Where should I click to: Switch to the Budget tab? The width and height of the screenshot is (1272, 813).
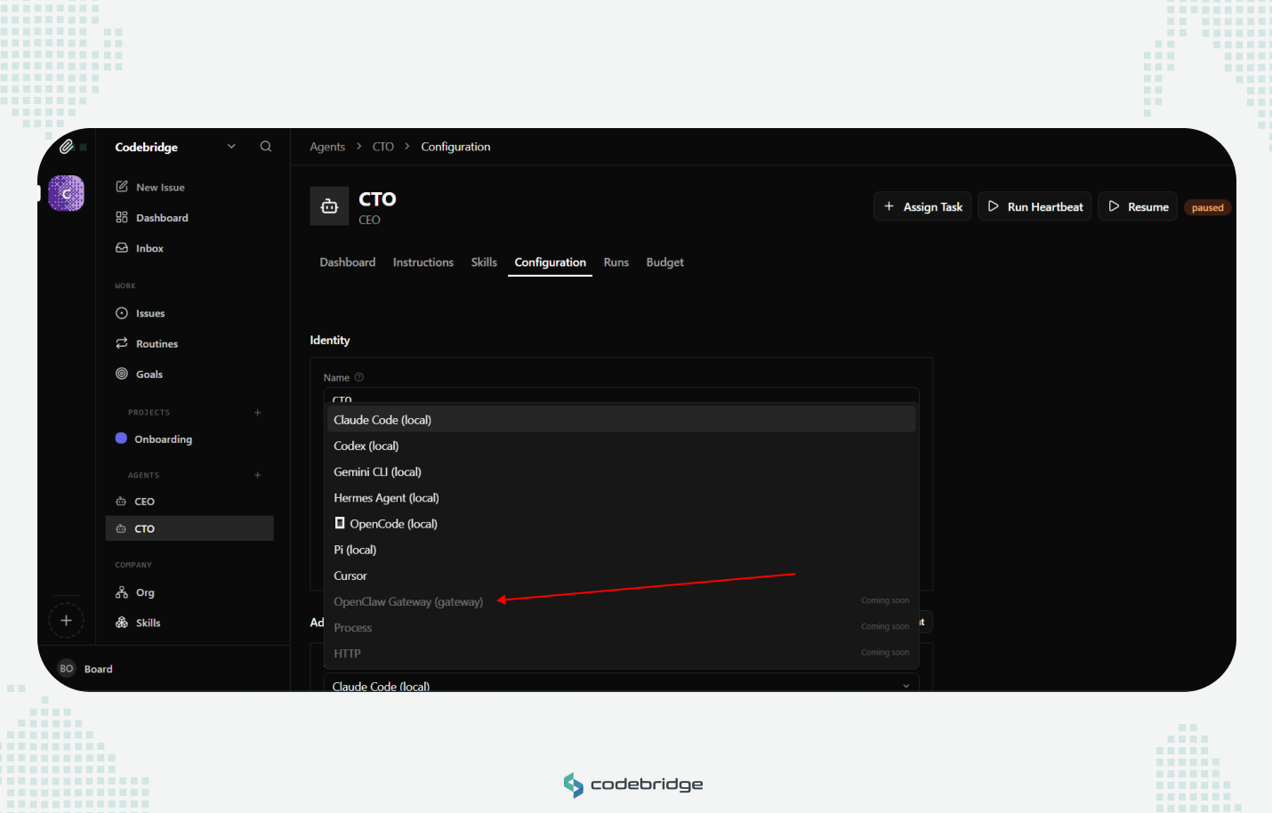point(665,262)
